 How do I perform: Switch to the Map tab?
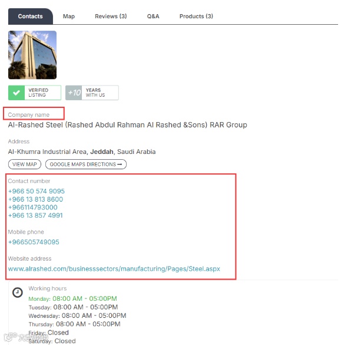click(x=69, y=17)
